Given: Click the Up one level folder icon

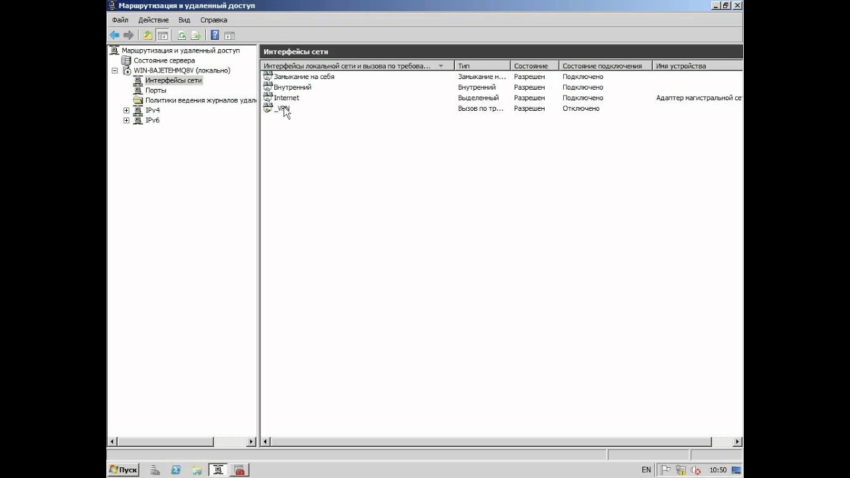Looking at the screenshot, I should pyautogui.click(x=148, y=35).
